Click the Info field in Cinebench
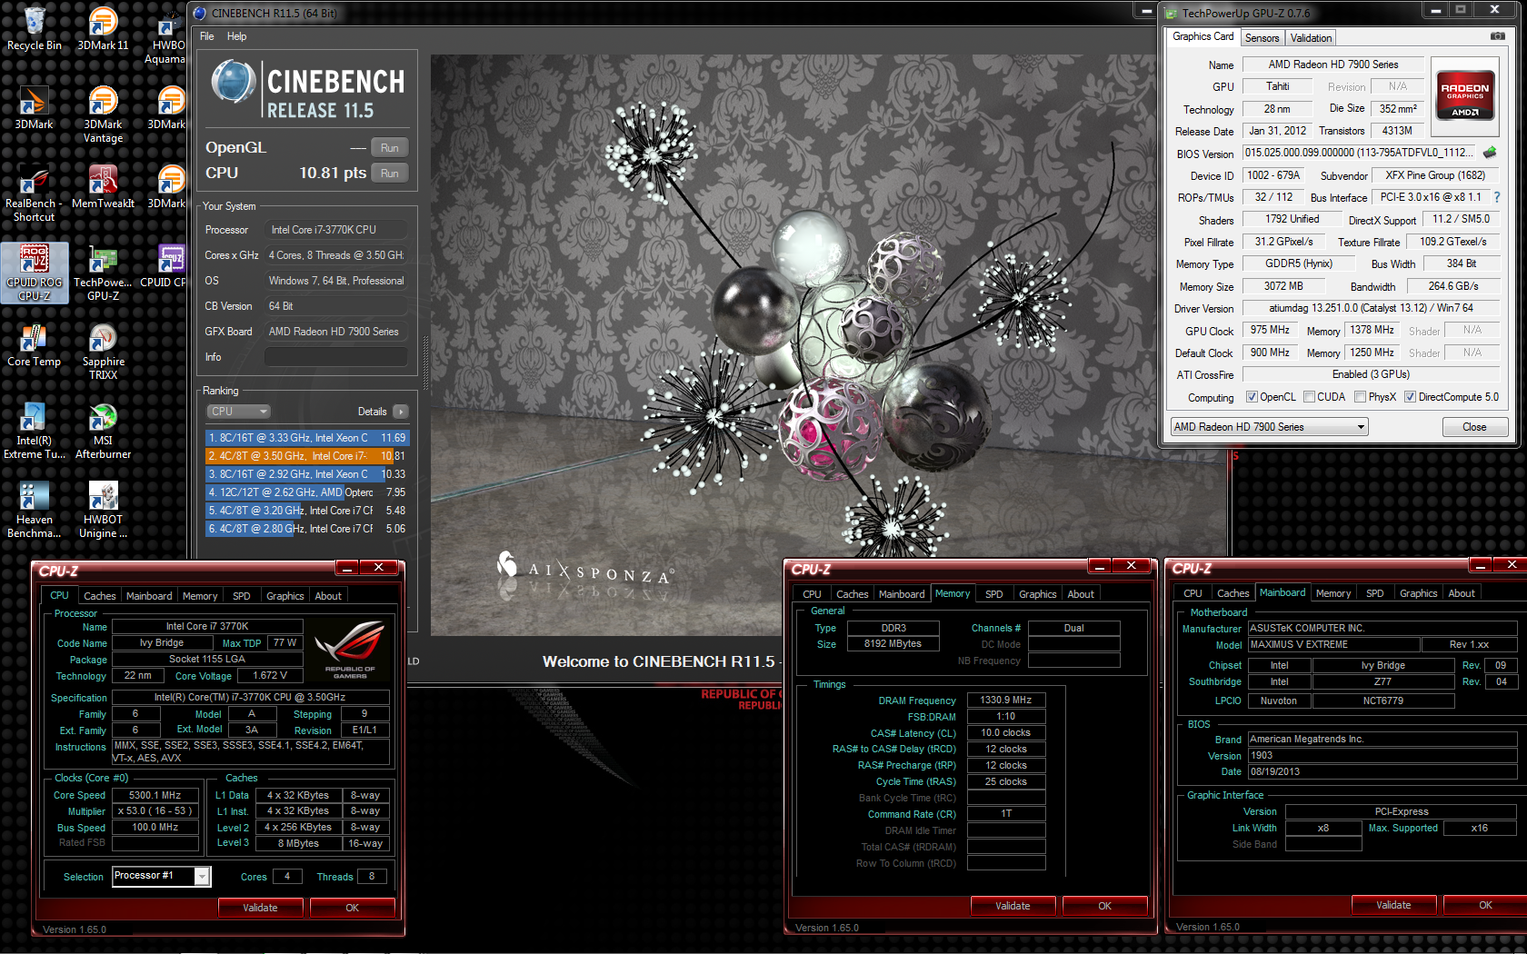1527x954 pixels. pos(335,357)
